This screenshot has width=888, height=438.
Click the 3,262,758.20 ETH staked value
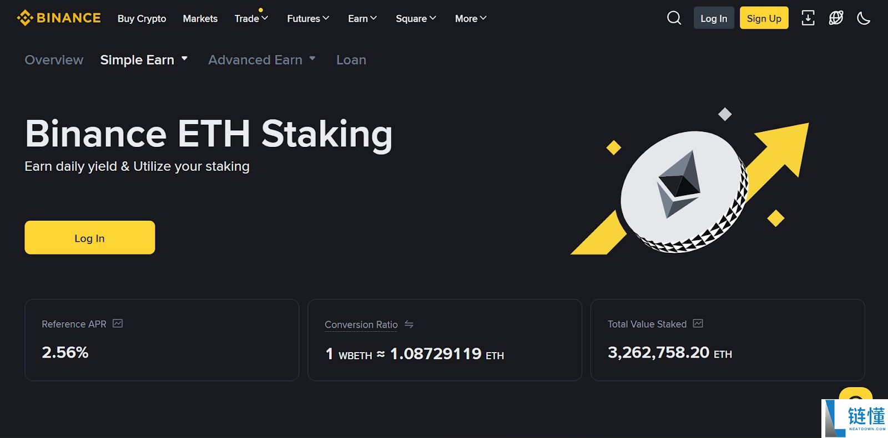[670, 353]
